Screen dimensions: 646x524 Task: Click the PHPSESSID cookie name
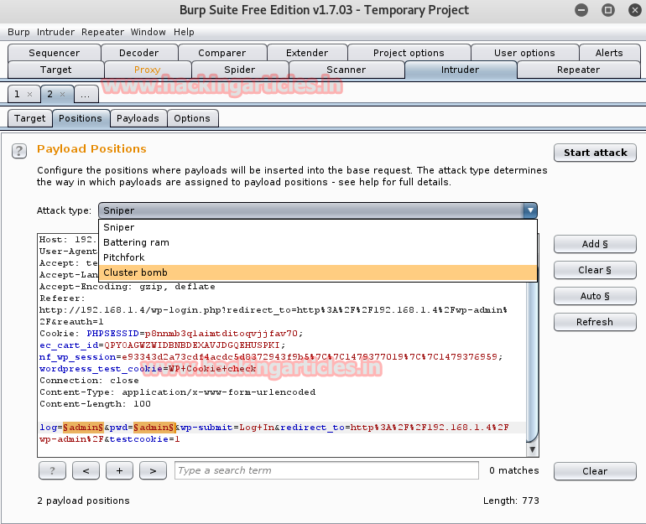tap(113, 334)
